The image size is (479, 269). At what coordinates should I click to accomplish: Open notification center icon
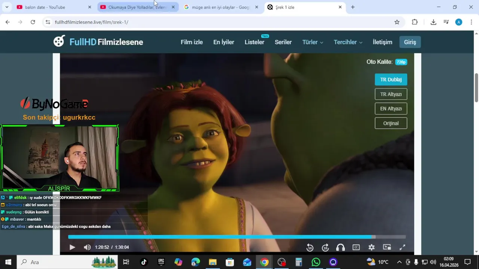click(467, 262)
